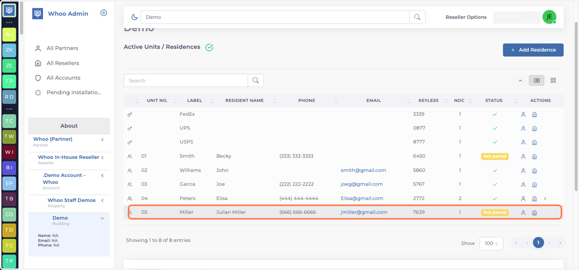This screenshot has height=270, width=579.
Task: Click the home icon in the Peters row
Action: coord(535,199)
